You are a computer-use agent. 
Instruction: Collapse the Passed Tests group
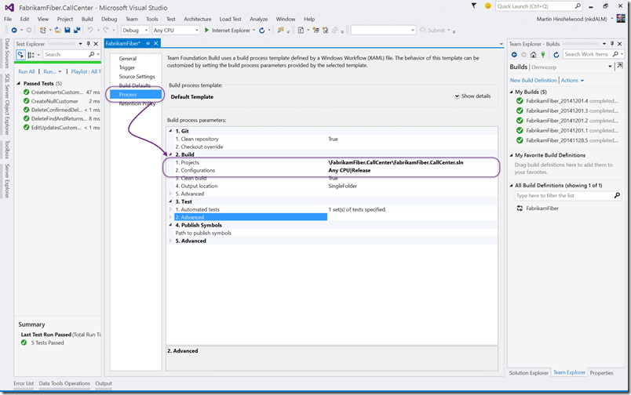pos(19,83)
